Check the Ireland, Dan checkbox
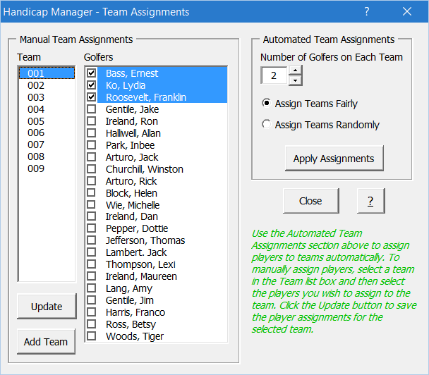Viewport: 429px width, 375px height. (x=92, y=216)
